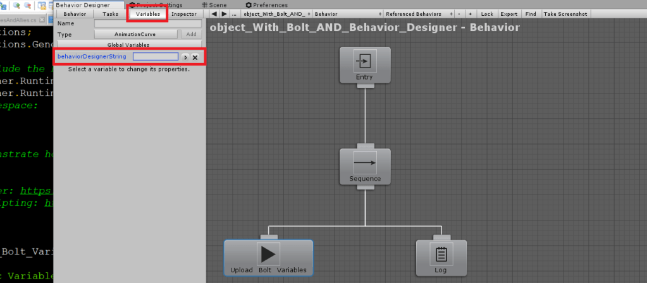Open the Scene window tab

(214, 4)
